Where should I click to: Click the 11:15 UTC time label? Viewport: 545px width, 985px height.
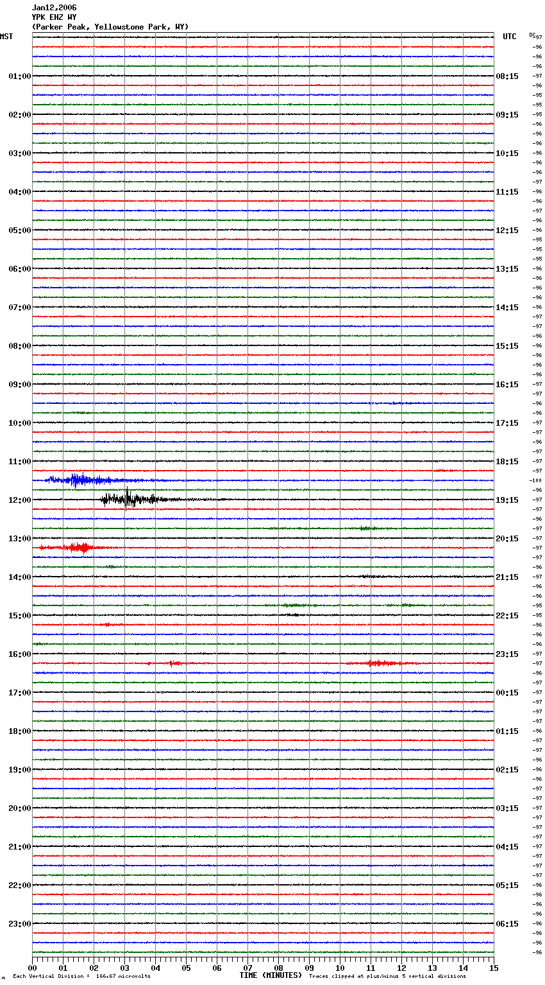pyautogui.click(x=507, y=192)
